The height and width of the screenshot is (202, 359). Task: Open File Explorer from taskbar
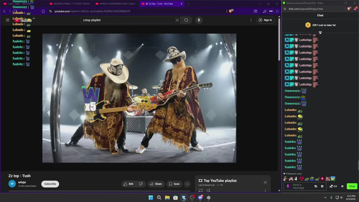coord(167,198)
